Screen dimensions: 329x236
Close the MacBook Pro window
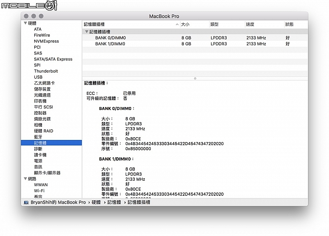point(26,16)
